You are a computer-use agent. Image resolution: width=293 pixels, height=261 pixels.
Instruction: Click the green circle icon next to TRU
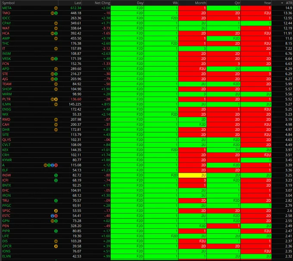pyautogui.click(x=56, y=200)
